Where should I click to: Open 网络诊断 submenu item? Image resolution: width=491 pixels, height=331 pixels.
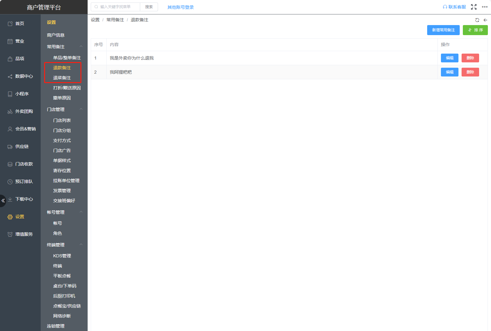pyautogui.click(x=62, y=316)
